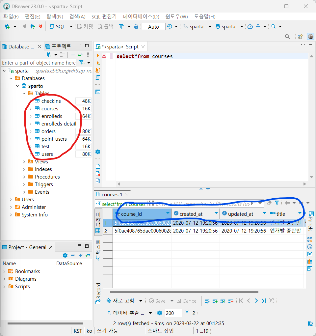Execute statement in new tab icon
Image resolution: width=316 pixels, height=336 pixels.
[x=98, y=63]
